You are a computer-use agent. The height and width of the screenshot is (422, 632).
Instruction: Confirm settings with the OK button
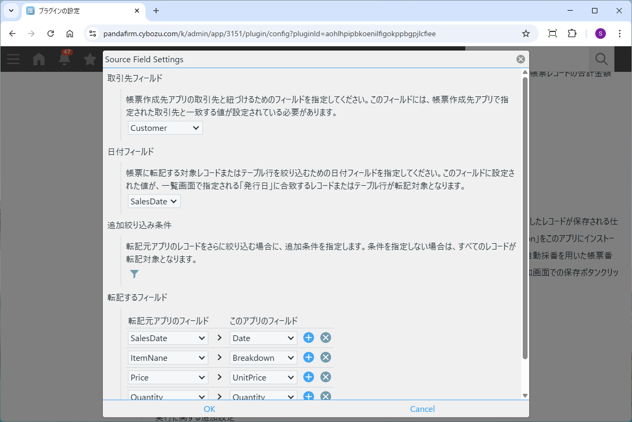pyautogui.click(x=209, y=409)
